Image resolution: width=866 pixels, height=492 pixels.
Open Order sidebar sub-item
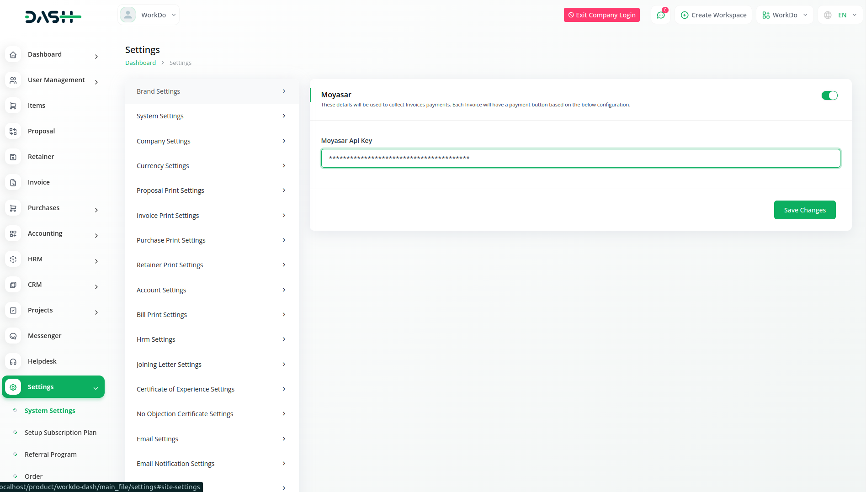point(33,476)
